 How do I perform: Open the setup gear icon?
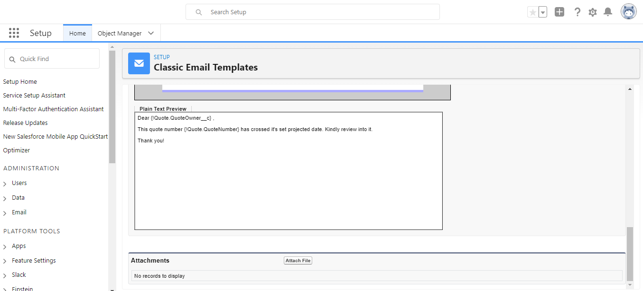pyautogui.click(x=592, y=12)
